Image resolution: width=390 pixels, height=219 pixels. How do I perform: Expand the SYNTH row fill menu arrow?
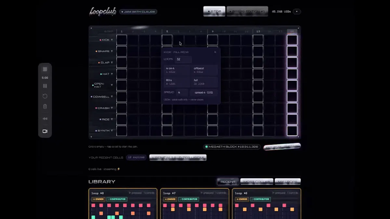click(112, 131)
